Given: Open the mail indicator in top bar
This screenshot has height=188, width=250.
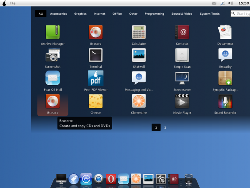Looking at the screenshot, I should click(214, 3).
